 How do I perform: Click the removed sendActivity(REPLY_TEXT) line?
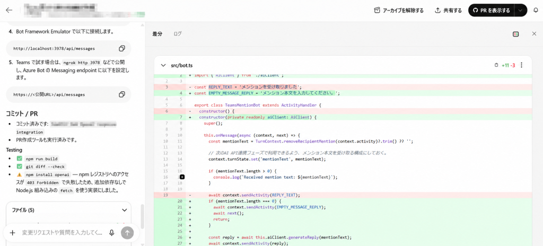[x=343, y=195]
